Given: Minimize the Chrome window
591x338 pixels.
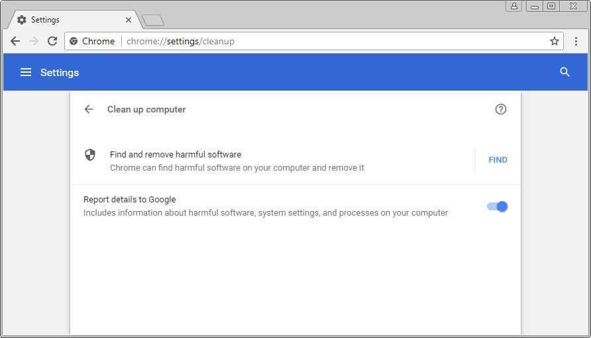Looking at the screenshot, I should pos(534,6).
